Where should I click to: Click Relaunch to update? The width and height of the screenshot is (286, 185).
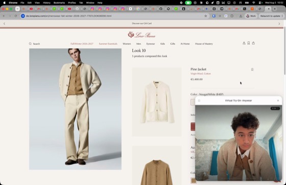(x=270, y=16)
